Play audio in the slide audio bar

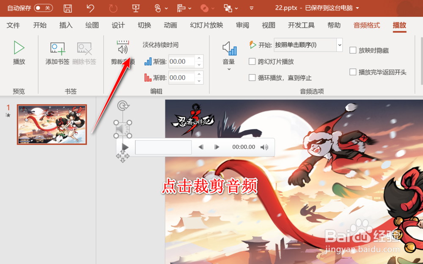click(125, 147)
